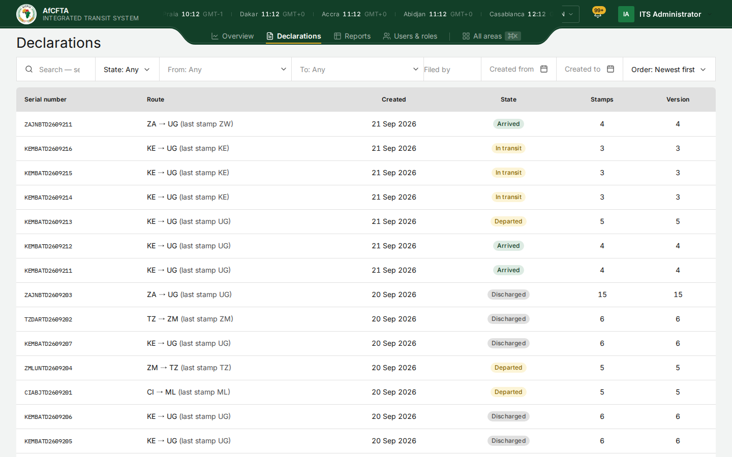
Task: Open the State: Any filter dropdown
Action: (127, 69)
